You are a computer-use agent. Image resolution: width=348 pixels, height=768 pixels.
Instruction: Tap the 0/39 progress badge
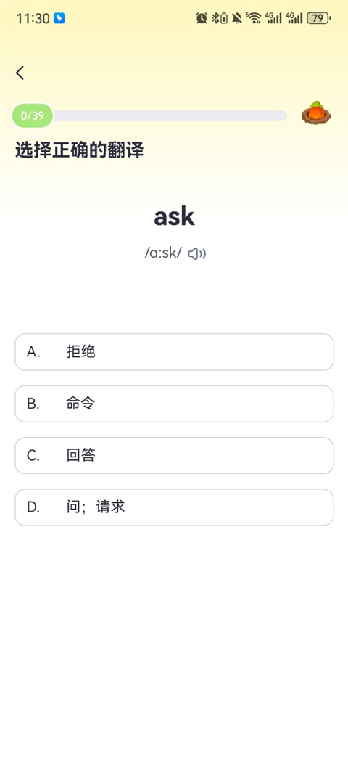coord(33,115)
